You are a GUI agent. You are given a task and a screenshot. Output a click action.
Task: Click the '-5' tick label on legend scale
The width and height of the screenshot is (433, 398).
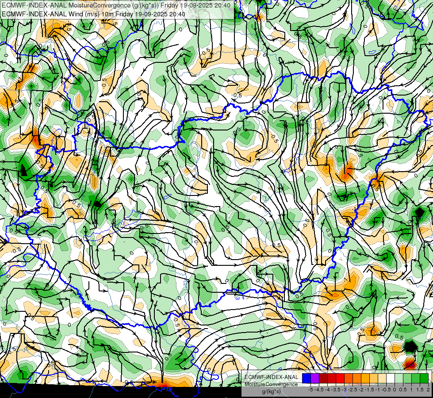310,390
